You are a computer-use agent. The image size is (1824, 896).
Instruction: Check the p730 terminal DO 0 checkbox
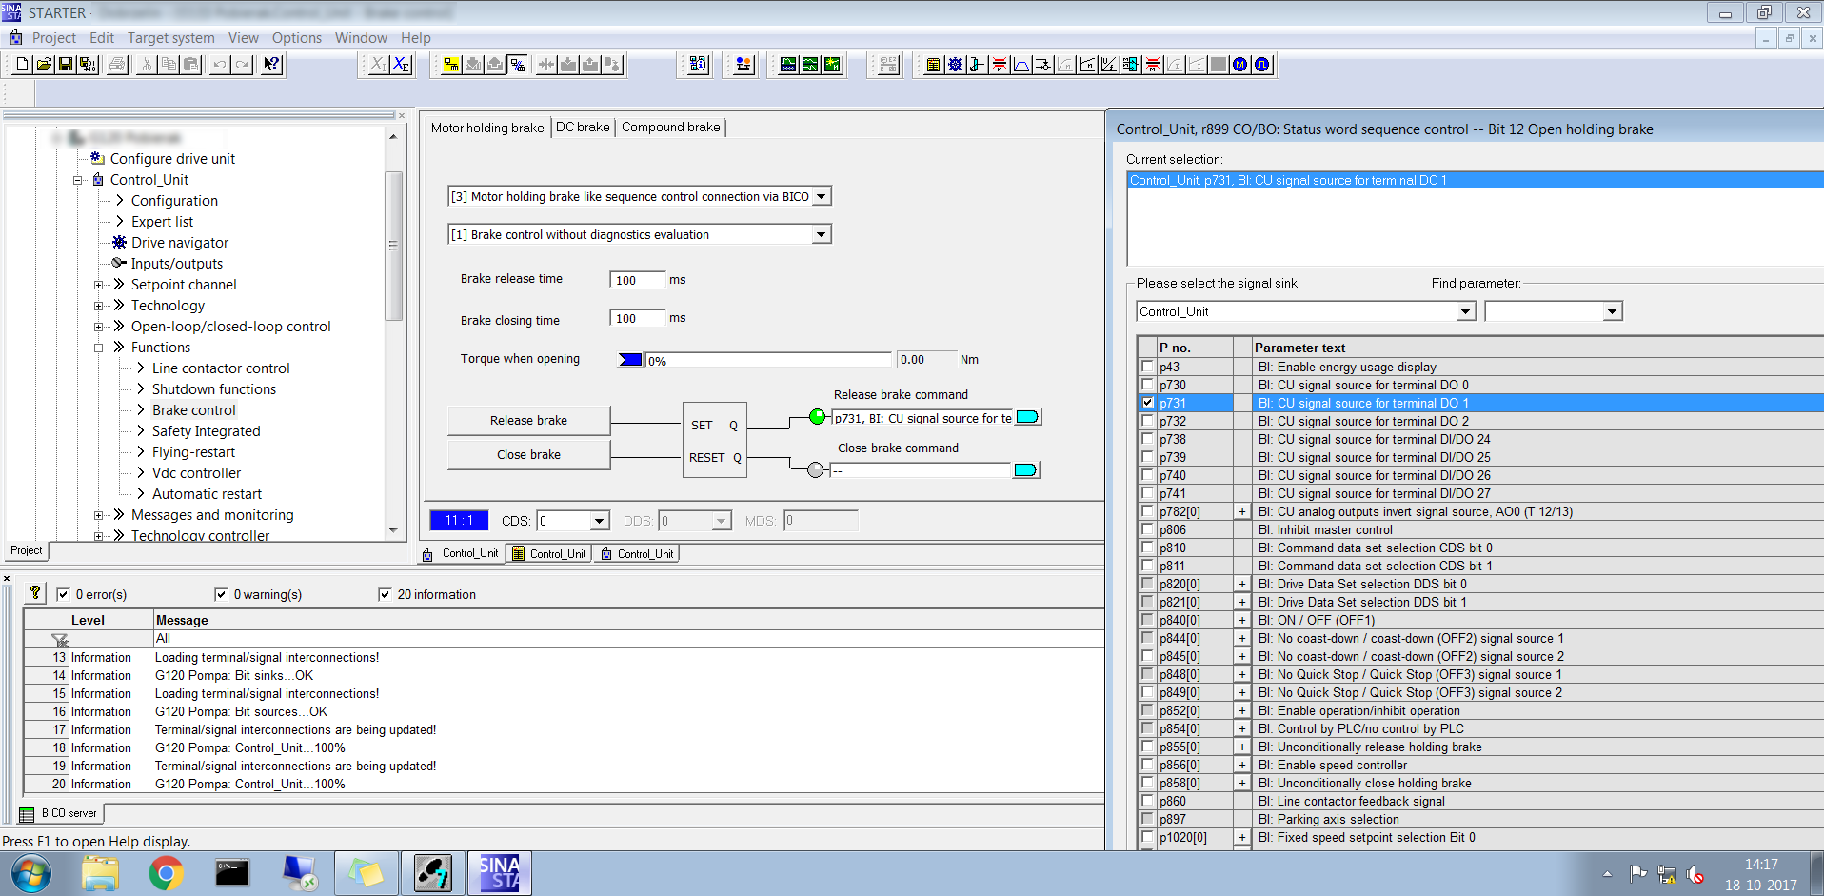(x=1147, y=385)
